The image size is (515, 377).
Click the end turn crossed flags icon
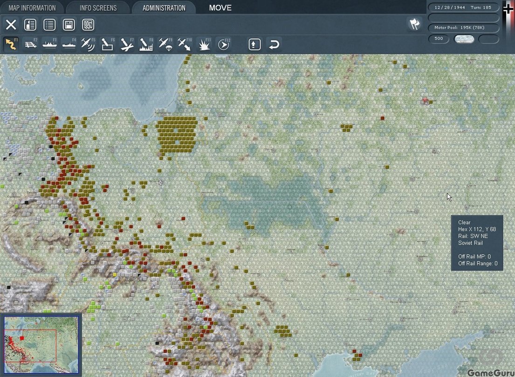tap(414, 24)
